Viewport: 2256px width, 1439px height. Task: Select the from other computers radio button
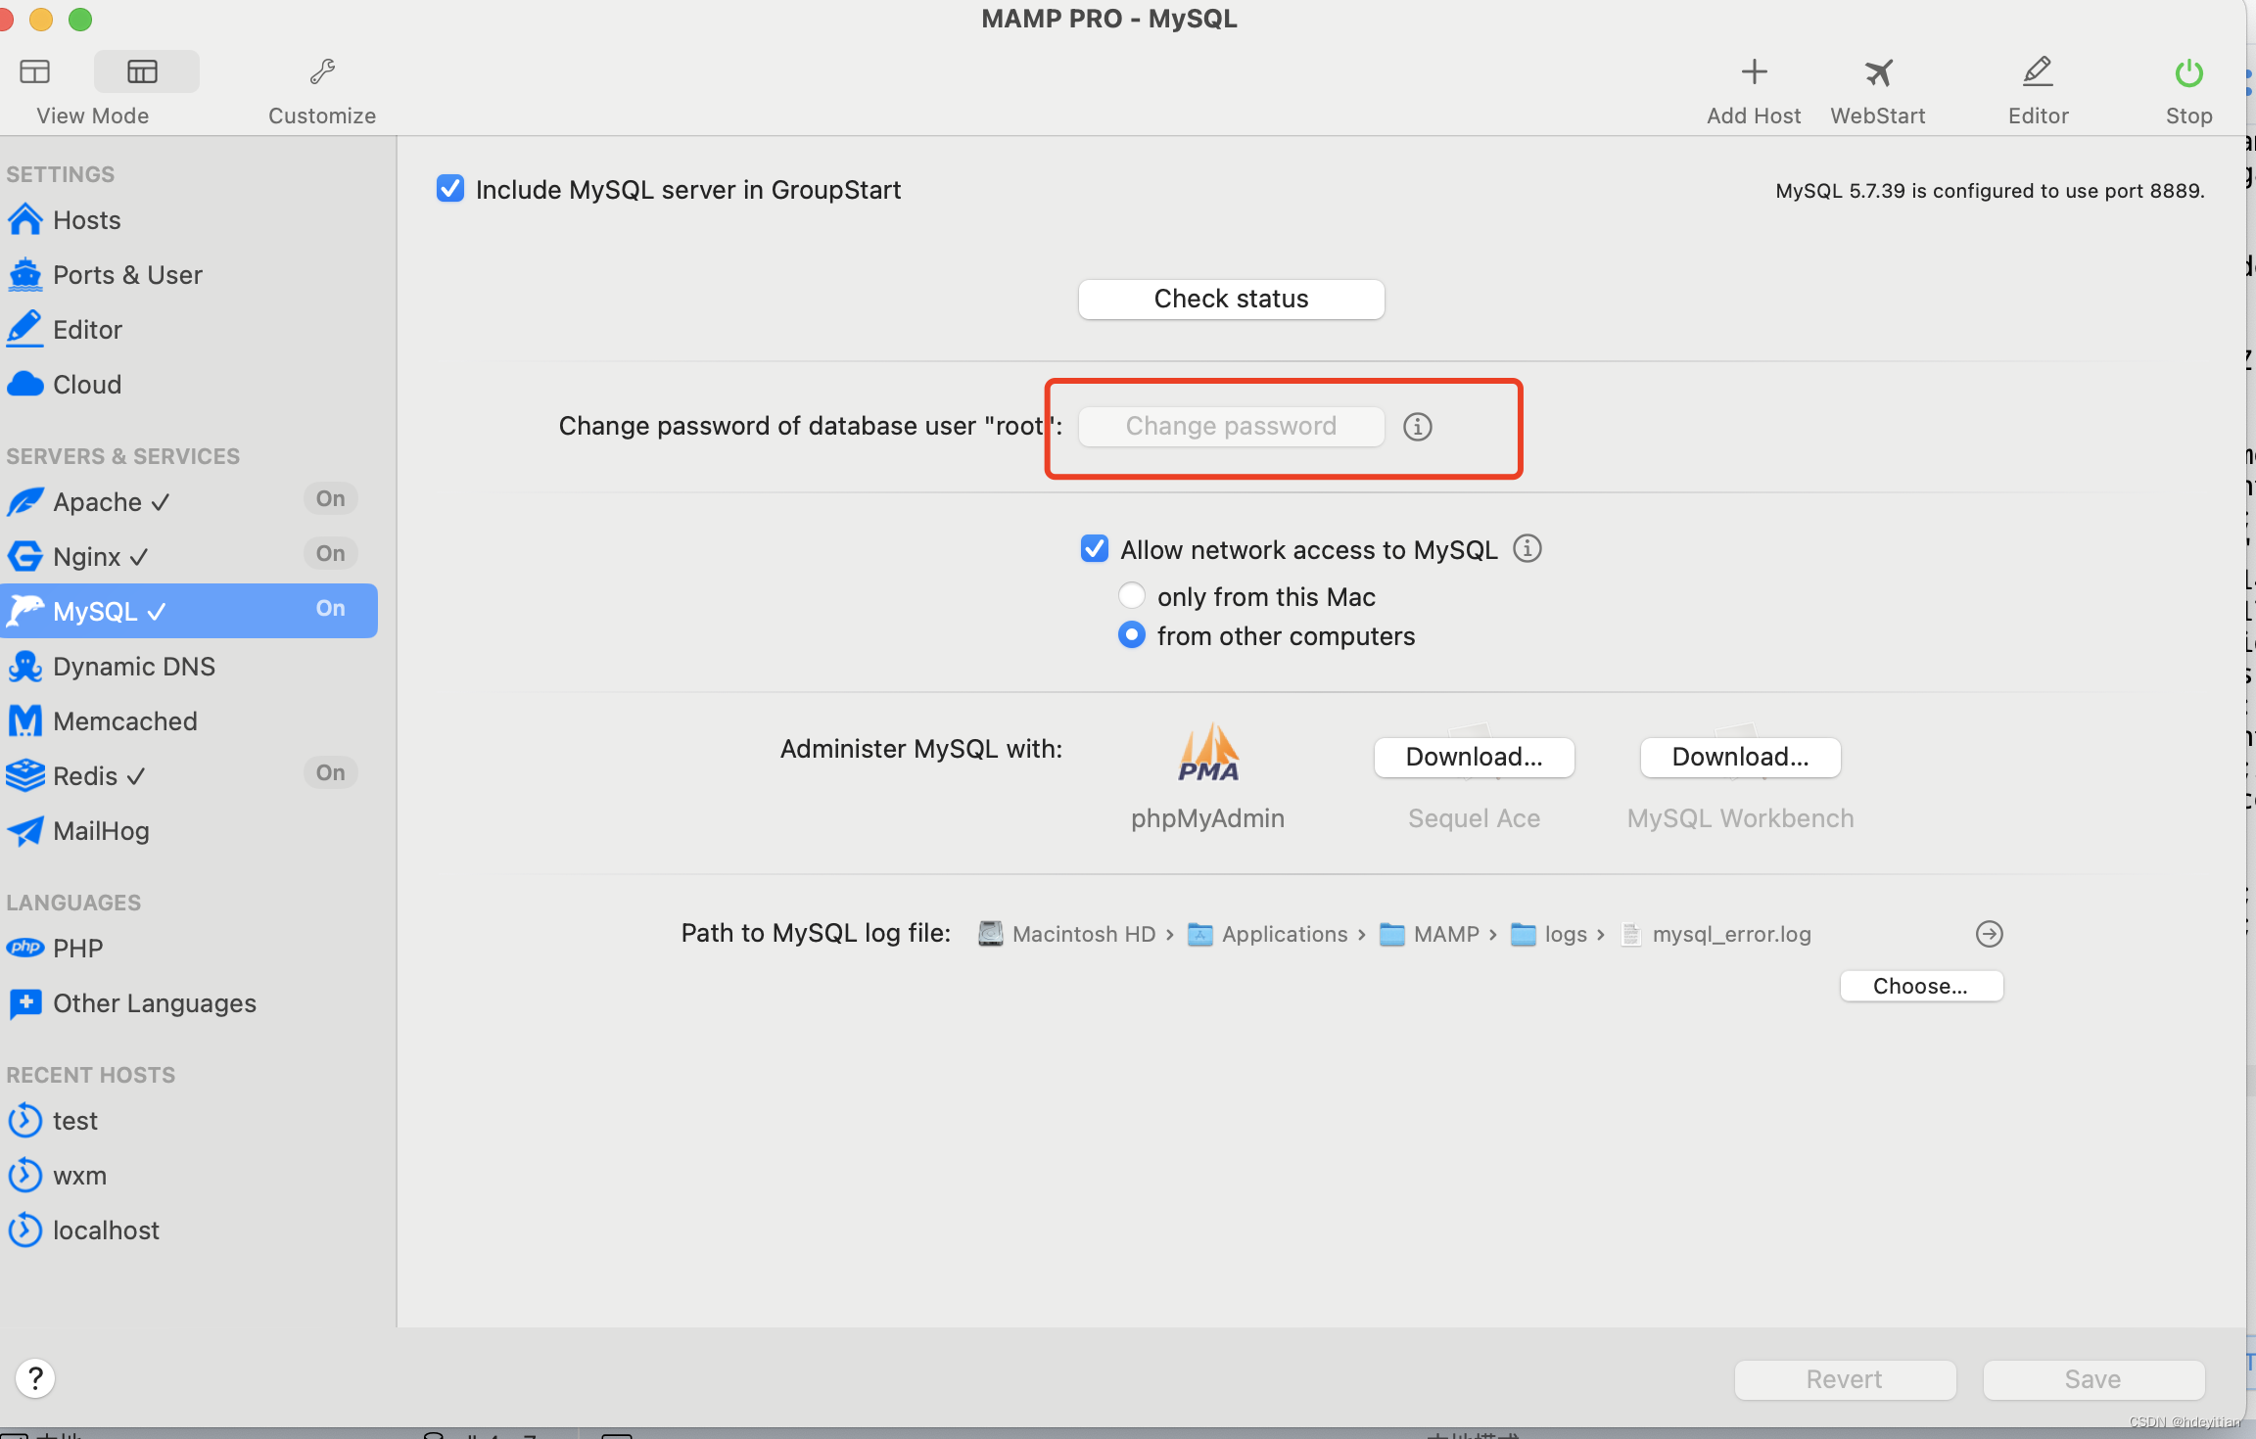click(1132, 634)
